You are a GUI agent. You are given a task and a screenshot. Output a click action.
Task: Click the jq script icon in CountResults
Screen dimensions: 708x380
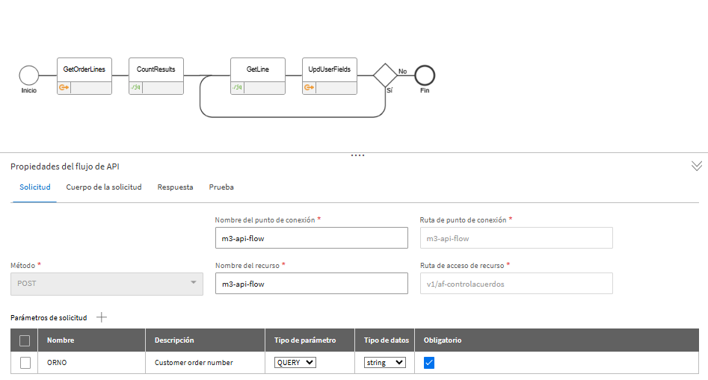(x=135, y=87)
